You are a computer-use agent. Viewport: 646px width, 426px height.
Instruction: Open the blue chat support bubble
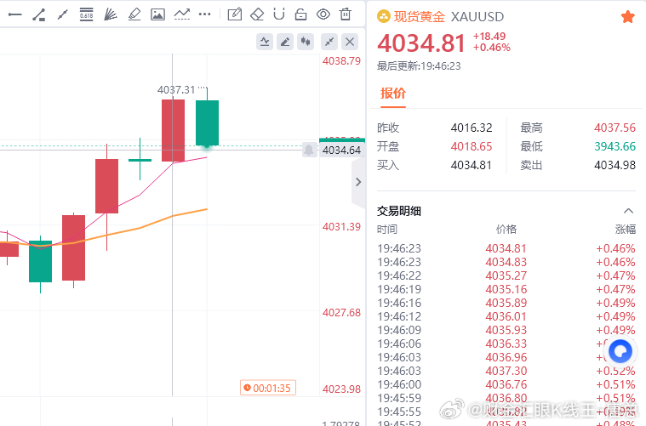pyautogui.click(x=620, y=351)
